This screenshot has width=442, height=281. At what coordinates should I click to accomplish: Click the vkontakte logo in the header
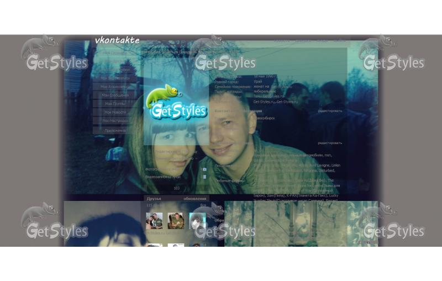click(117, 40)
